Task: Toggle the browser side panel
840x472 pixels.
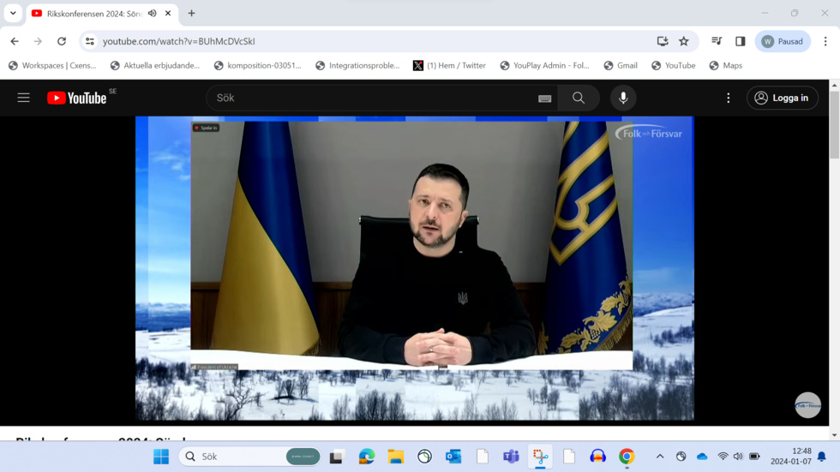Action: [x=741, y=41]
